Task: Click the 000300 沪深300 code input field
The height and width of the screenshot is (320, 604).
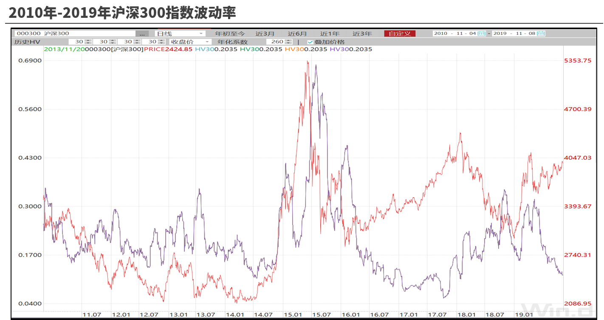Action: coord(74,34)
